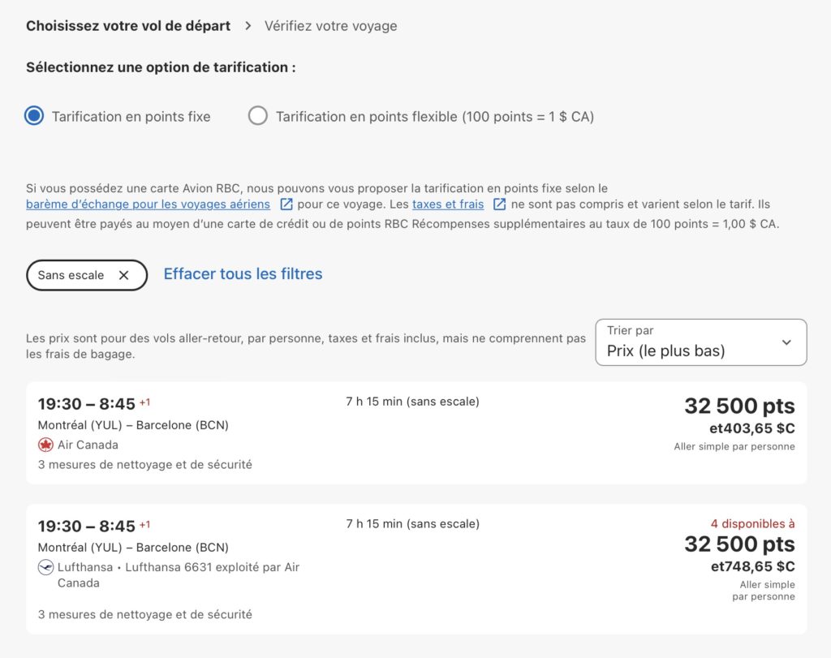Go to Vérifiez votre voyage step
Image resolution: width=831 pixels, height=658 pixels.
click(330, 26)
